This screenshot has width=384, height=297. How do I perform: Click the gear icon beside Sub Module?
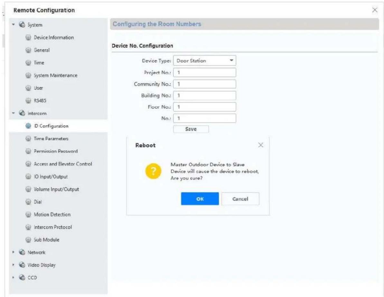[x=28, y=240]
